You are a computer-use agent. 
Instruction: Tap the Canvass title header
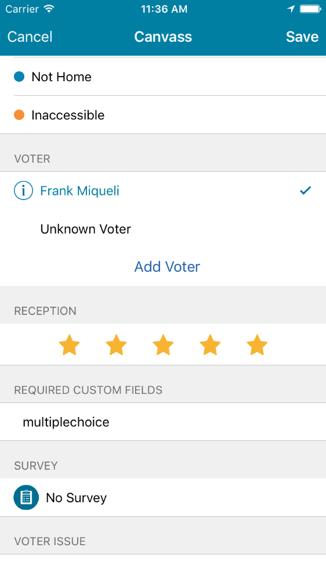163,37
